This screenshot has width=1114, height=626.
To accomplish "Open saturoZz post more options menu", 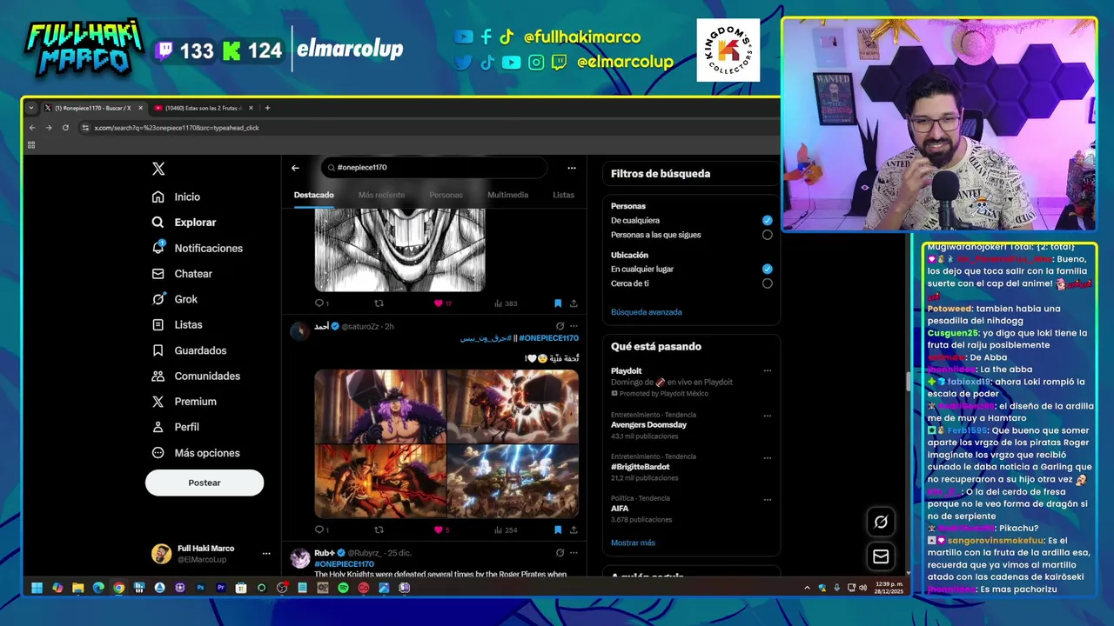I will (574, 326).
